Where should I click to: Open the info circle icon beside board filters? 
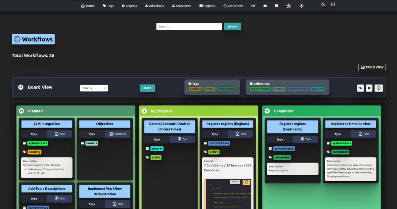[x=378, y=88]
